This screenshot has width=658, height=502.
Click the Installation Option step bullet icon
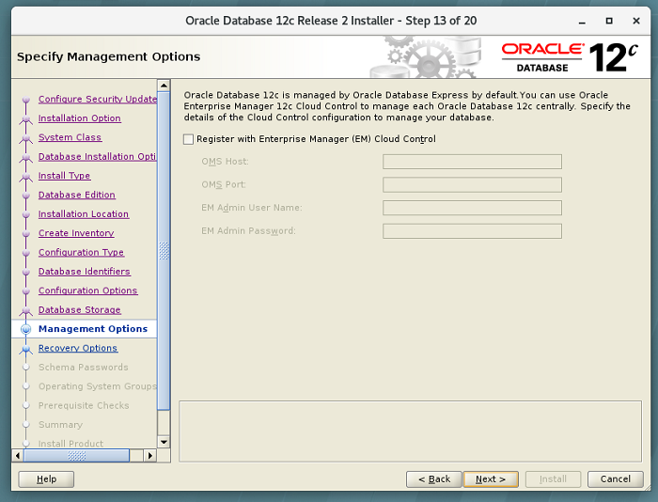26,118
